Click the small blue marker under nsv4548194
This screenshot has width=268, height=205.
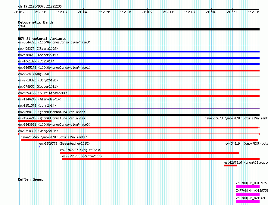coord(224,147)
